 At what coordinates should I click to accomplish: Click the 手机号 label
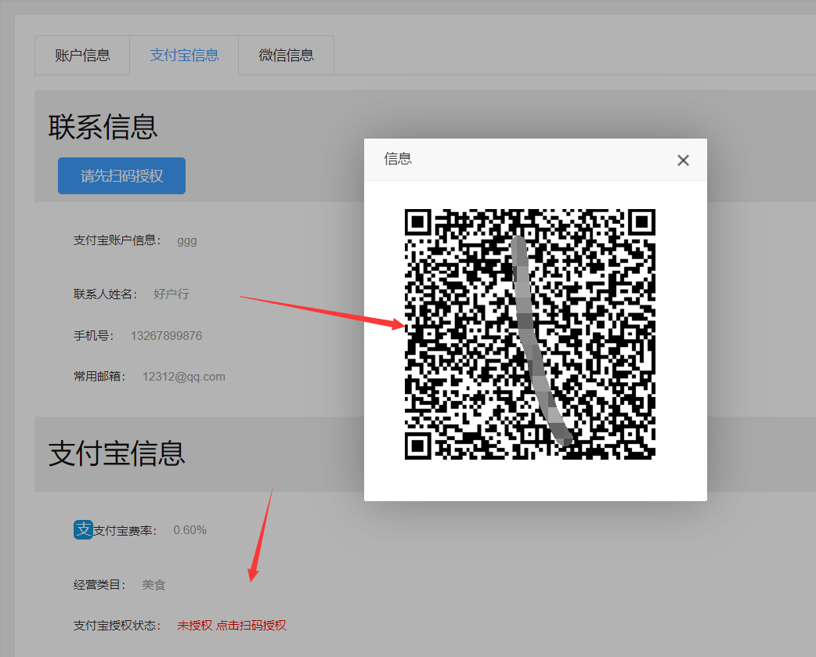94,335
